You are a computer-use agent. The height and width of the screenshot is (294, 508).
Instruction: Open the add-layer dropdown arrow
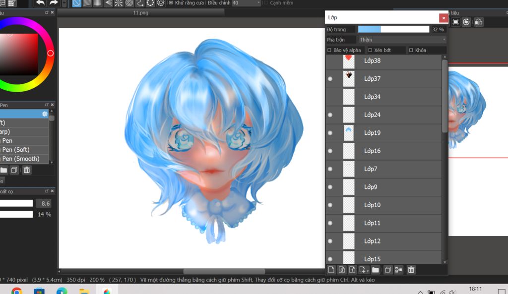tap(368, 271)
